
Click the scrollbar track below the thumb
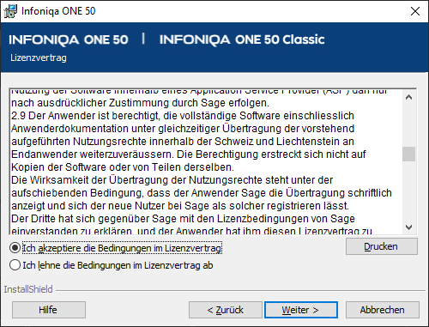tap(409, 191)
